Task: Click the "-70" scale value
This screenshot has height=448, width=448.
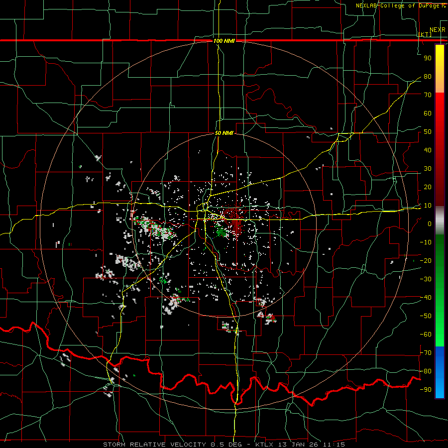Action: (x=426, y=353)
